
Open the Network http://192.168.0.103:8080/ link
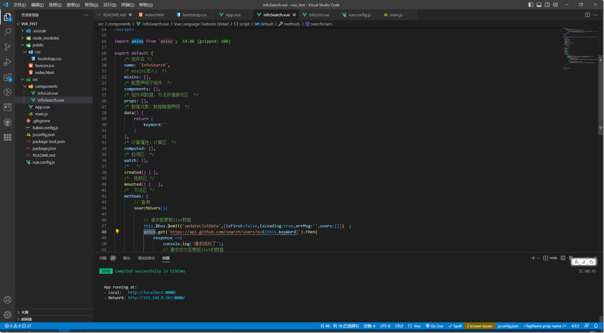(157, 298)
